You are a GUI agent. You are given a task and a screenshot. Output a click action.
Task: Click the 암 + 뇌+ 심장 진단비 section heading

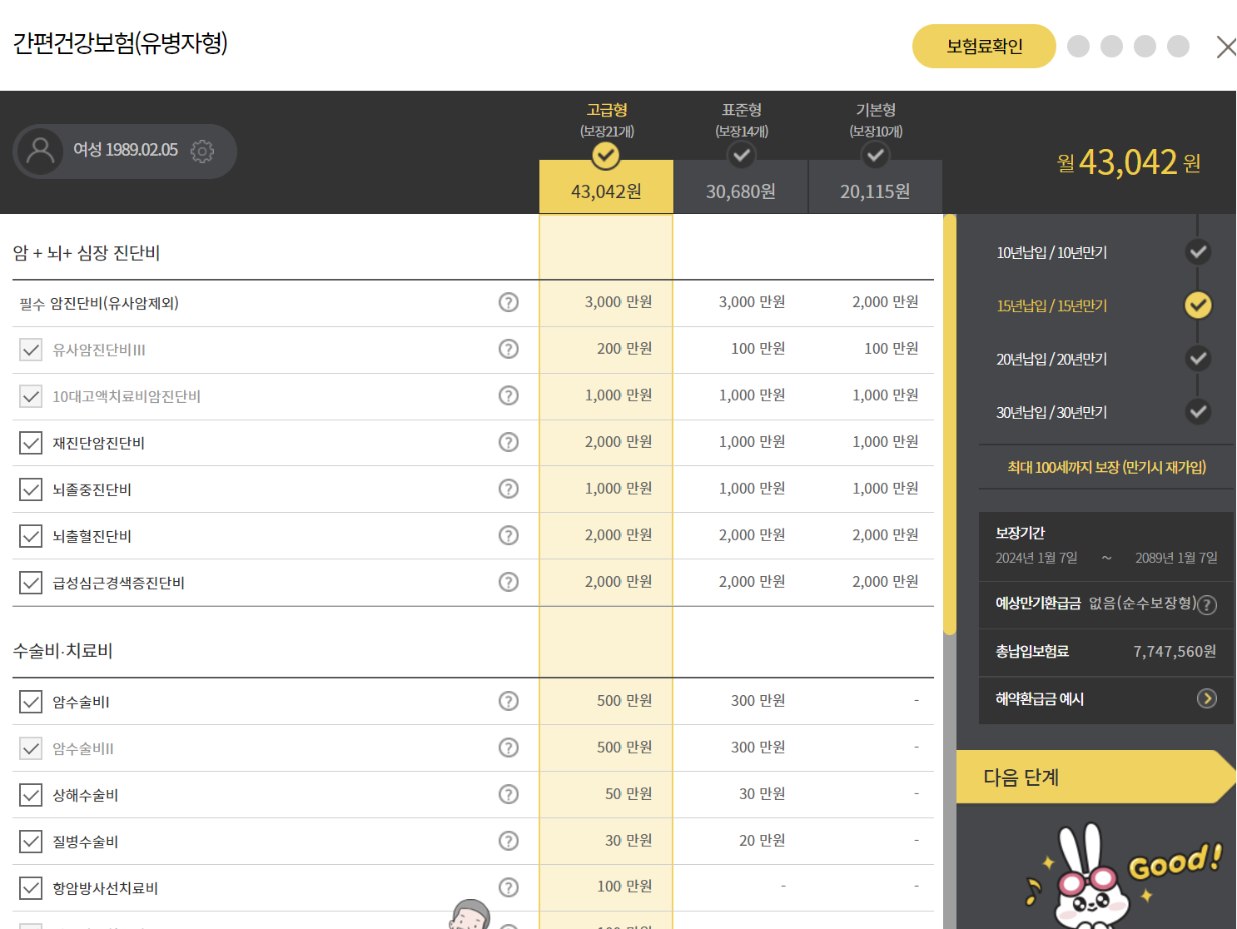pos(87,253)
